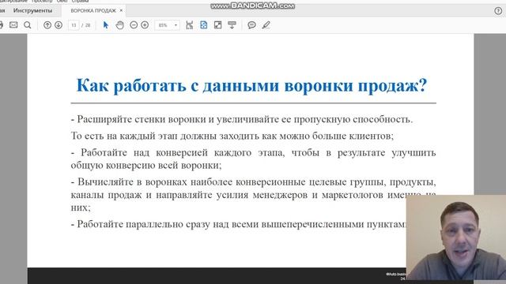The image size is (506, 284).
Task: Click the line starting 'Расширяйте стенки воронки'
Action: pyautogui.click(x=242, y=119)
